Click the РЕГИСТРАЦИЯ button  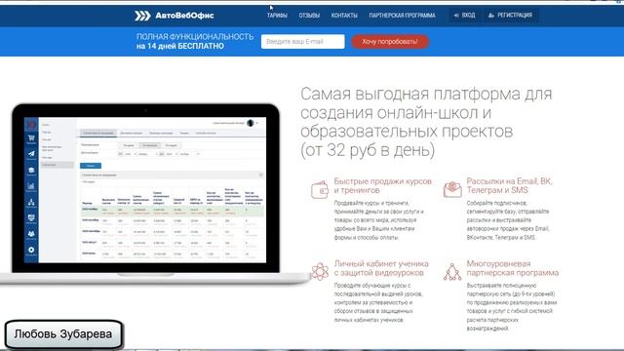click(511, 16)
